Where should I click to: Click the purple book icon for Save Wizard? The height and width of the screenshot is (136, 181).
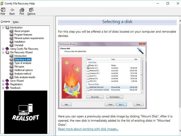7,81
